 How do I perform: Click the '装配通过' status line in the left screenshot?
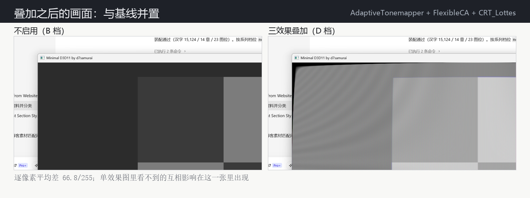click(208, 40)
